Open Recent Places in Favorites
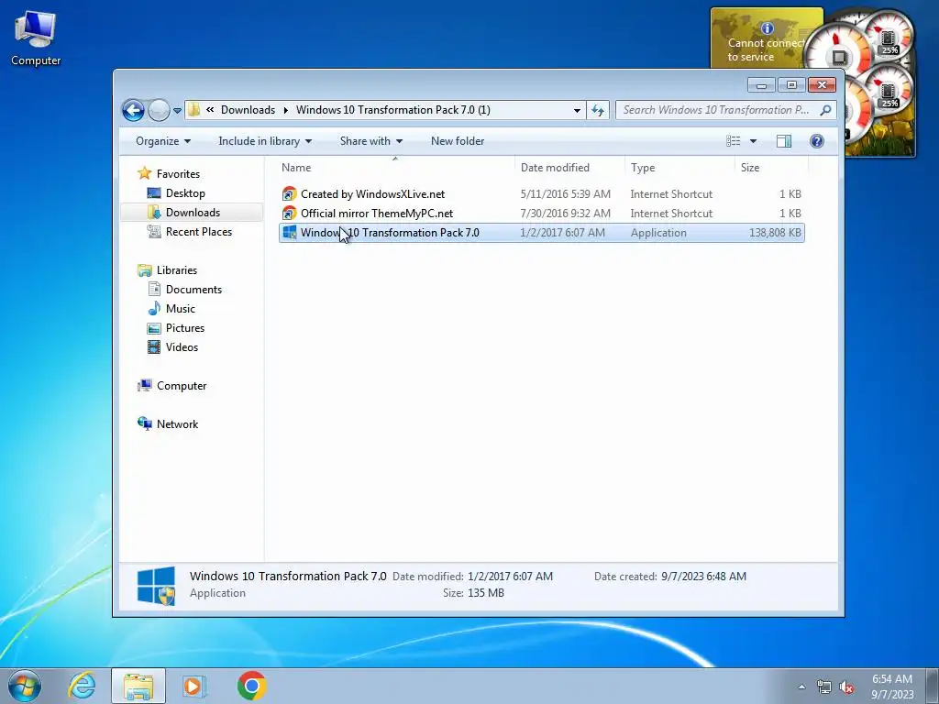The height and width of the screenshot is (704, 939). (x=198, y=232)
